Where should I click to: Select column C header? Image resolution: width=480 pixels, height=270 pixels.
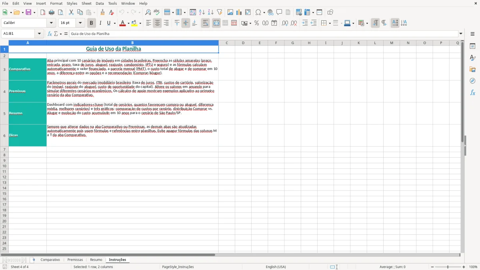tap(227, 43)
